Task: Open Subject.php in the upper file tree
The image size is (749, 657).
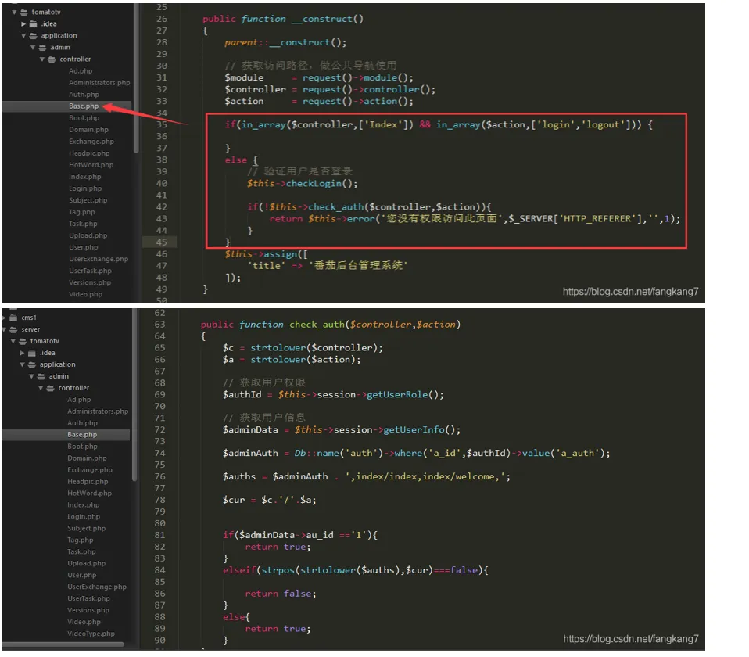Action: [x=88, y=200]
